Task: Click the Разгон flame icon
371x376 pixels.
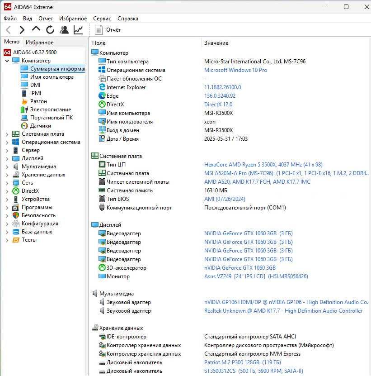Action: [x=24, y=101]
